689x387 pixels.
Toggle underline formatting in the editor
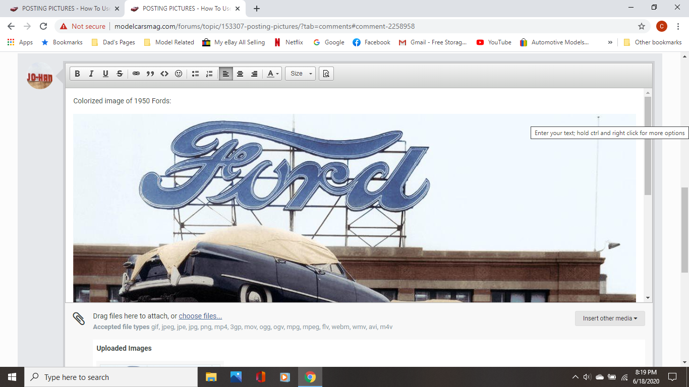pos(105,74)
